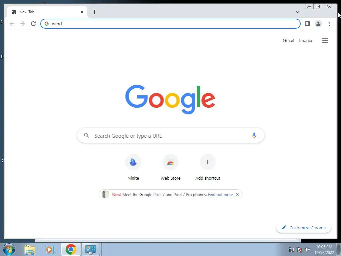Click the Add shortcut button
The image size is (341, 256).
point(208,167)
